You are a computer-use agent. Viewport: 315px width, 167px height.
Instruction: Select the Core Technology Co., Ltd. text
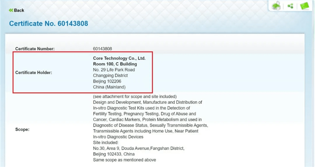[x=119, y=58]
